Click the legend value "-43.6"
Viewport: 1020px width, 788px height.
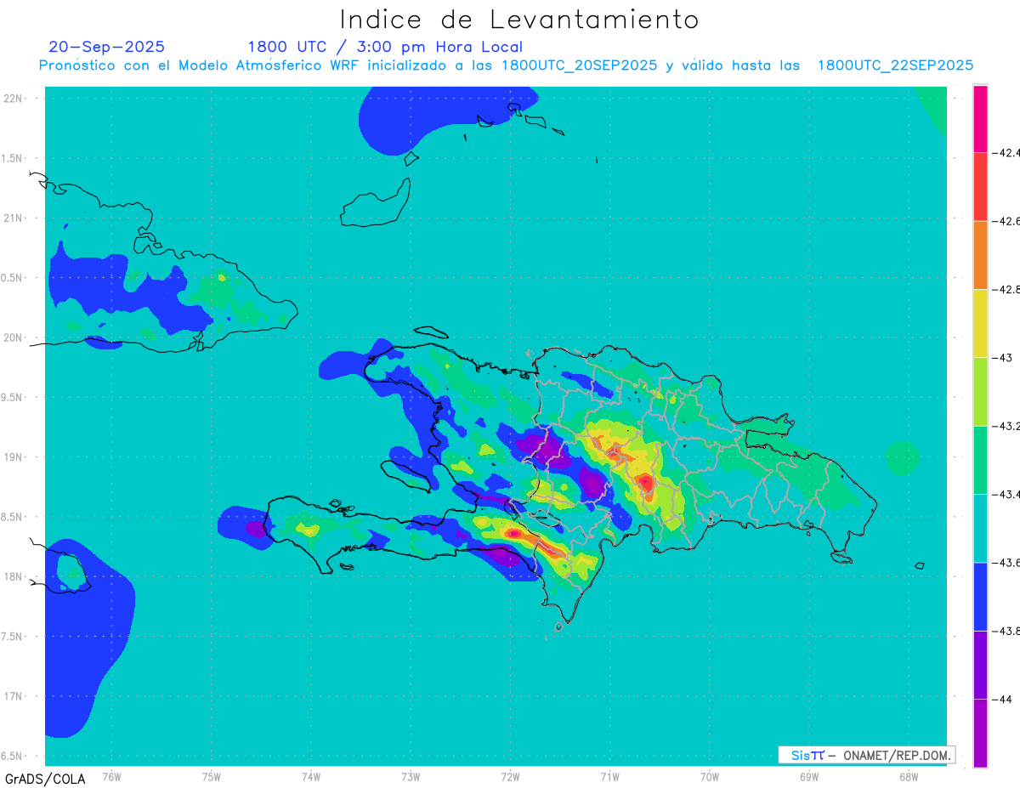pyautogui.click(x=1006, y=563)
